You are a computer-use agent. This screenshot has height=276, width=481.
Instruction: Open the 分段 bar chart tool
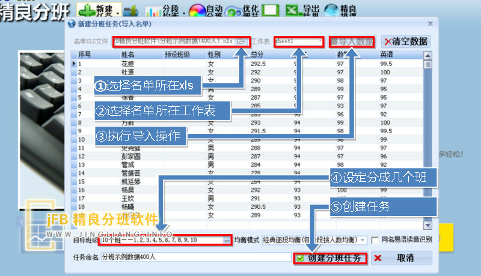click(x=162, y=11)
